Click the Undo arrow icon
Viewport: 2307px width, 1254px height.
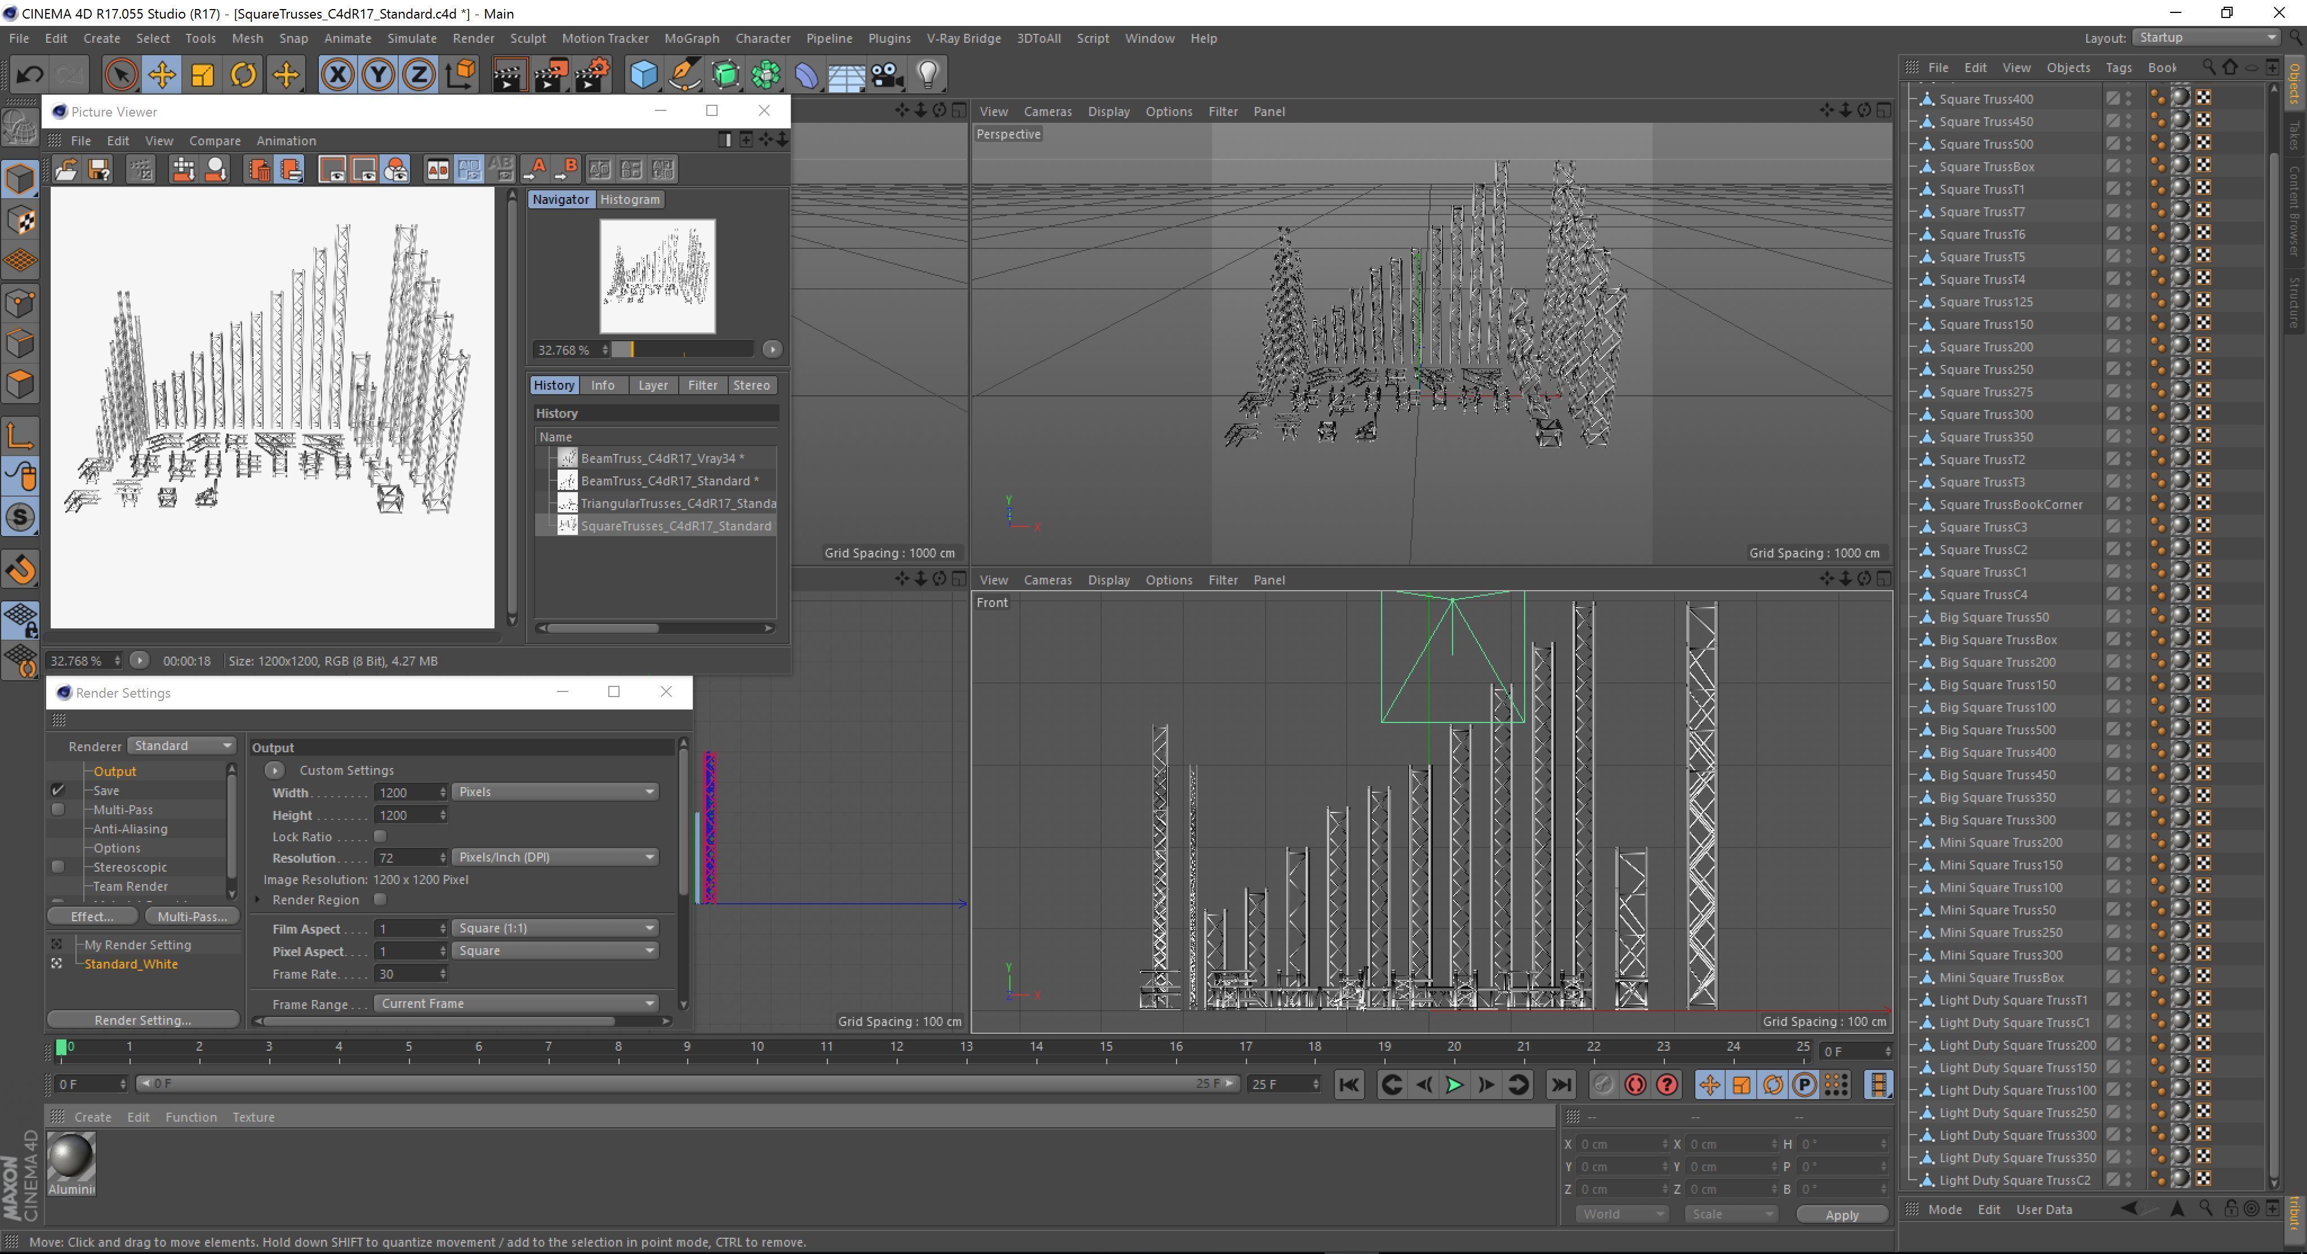(29, 75)
